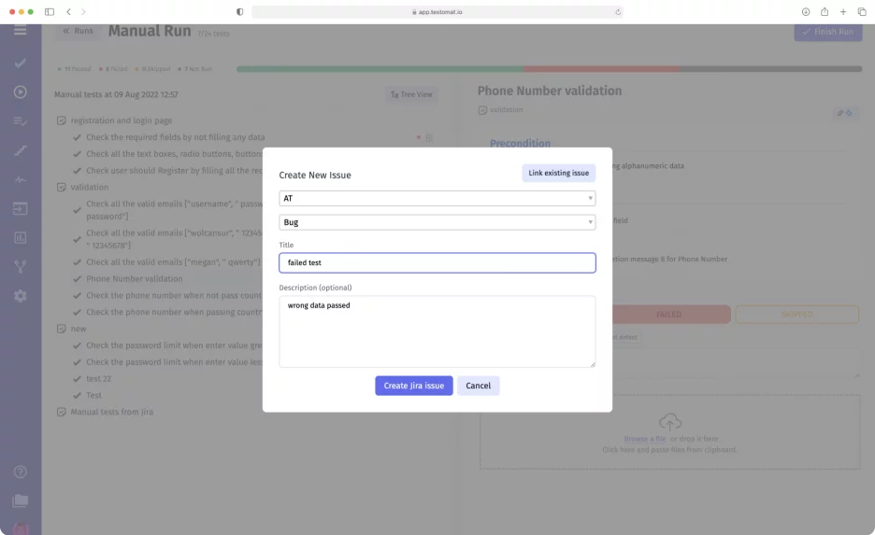Open the Bug issue type dropdown
This screenshot has height=535, width=875.
coord(437,222)
